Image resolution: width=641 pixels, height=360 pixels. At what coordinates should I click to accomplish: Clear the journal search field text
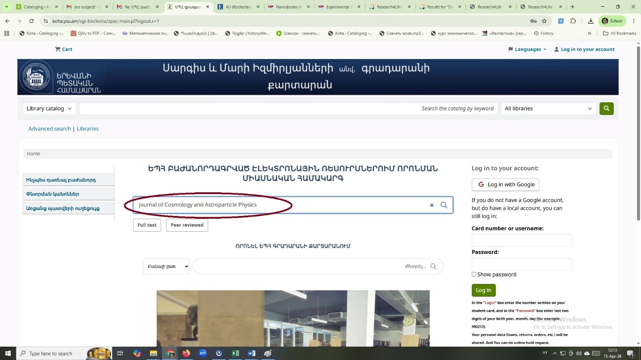[x=432, y=205]
